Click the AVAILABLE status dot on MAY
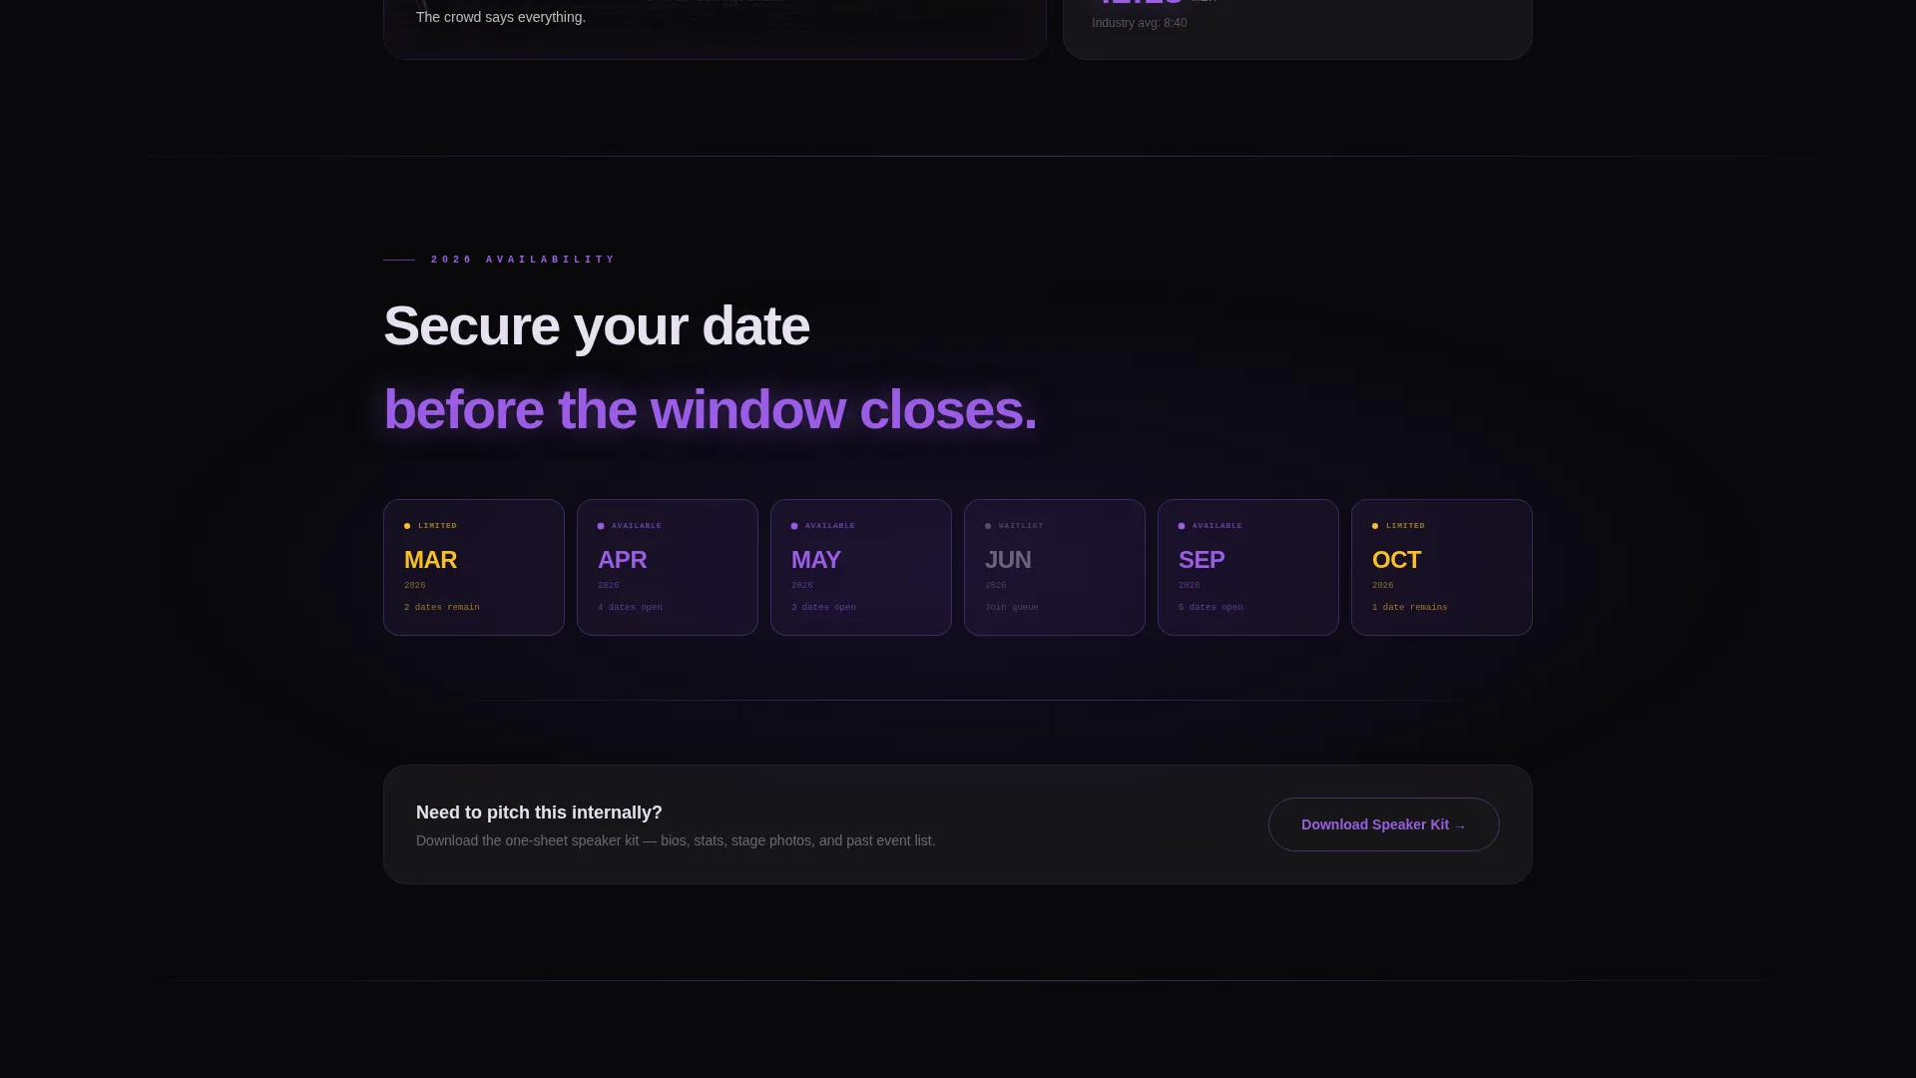Screen dimensions: 1916x1078 (794, 526)
